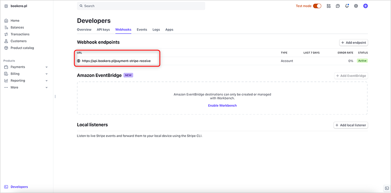
Task: Click the search magnifier icon
Action: [x=81, y=6]
